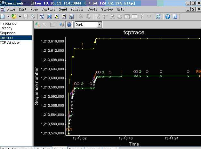Click the document icon left of File menu
201x149 pixels.
(x=3, y=10)
